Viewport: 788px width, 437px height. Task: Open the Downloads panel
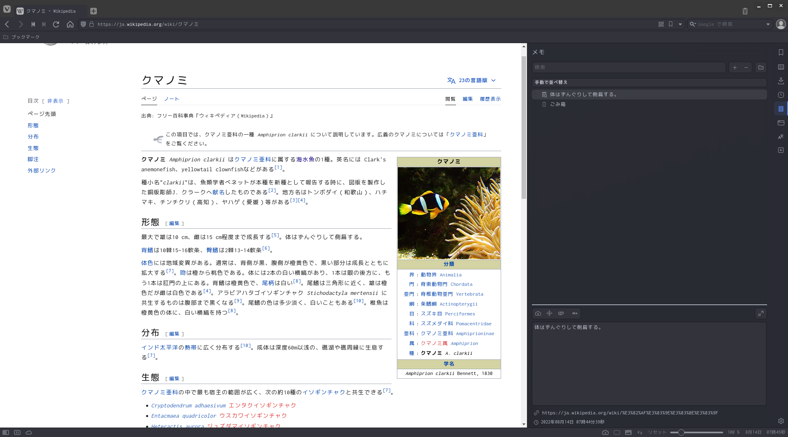(x=781, y=81)
